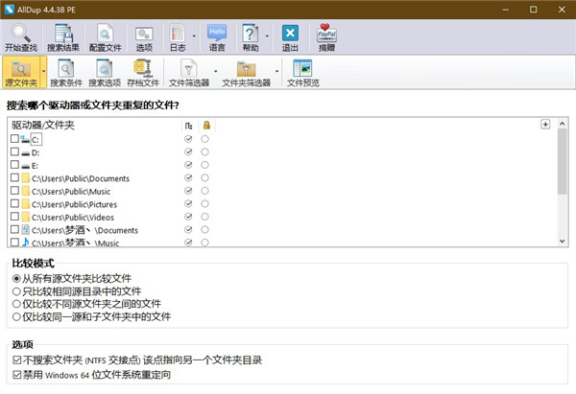The image size is (576, 394).
Task: Check the C: drive checkbox
Action: (x=14, y=139)
